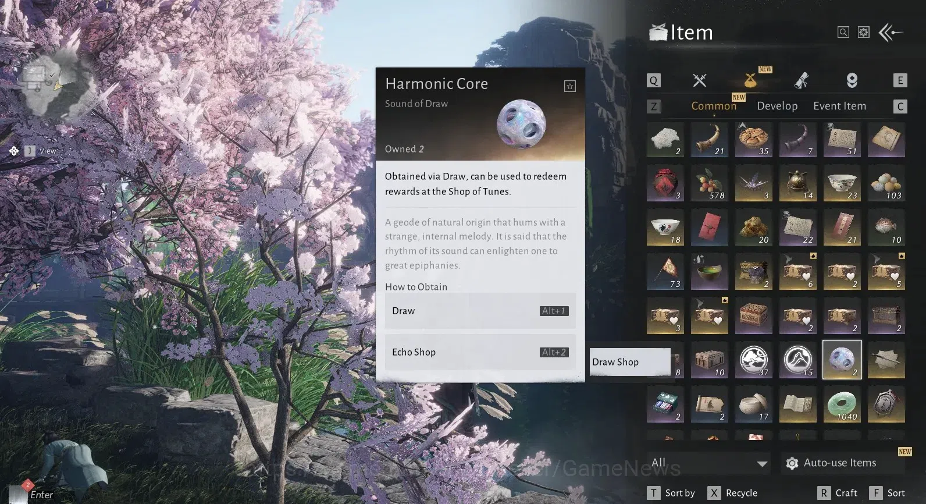Close the Item panel with back arrow
The width and height of the screenshot is (926, 504).
coord(891,33)
